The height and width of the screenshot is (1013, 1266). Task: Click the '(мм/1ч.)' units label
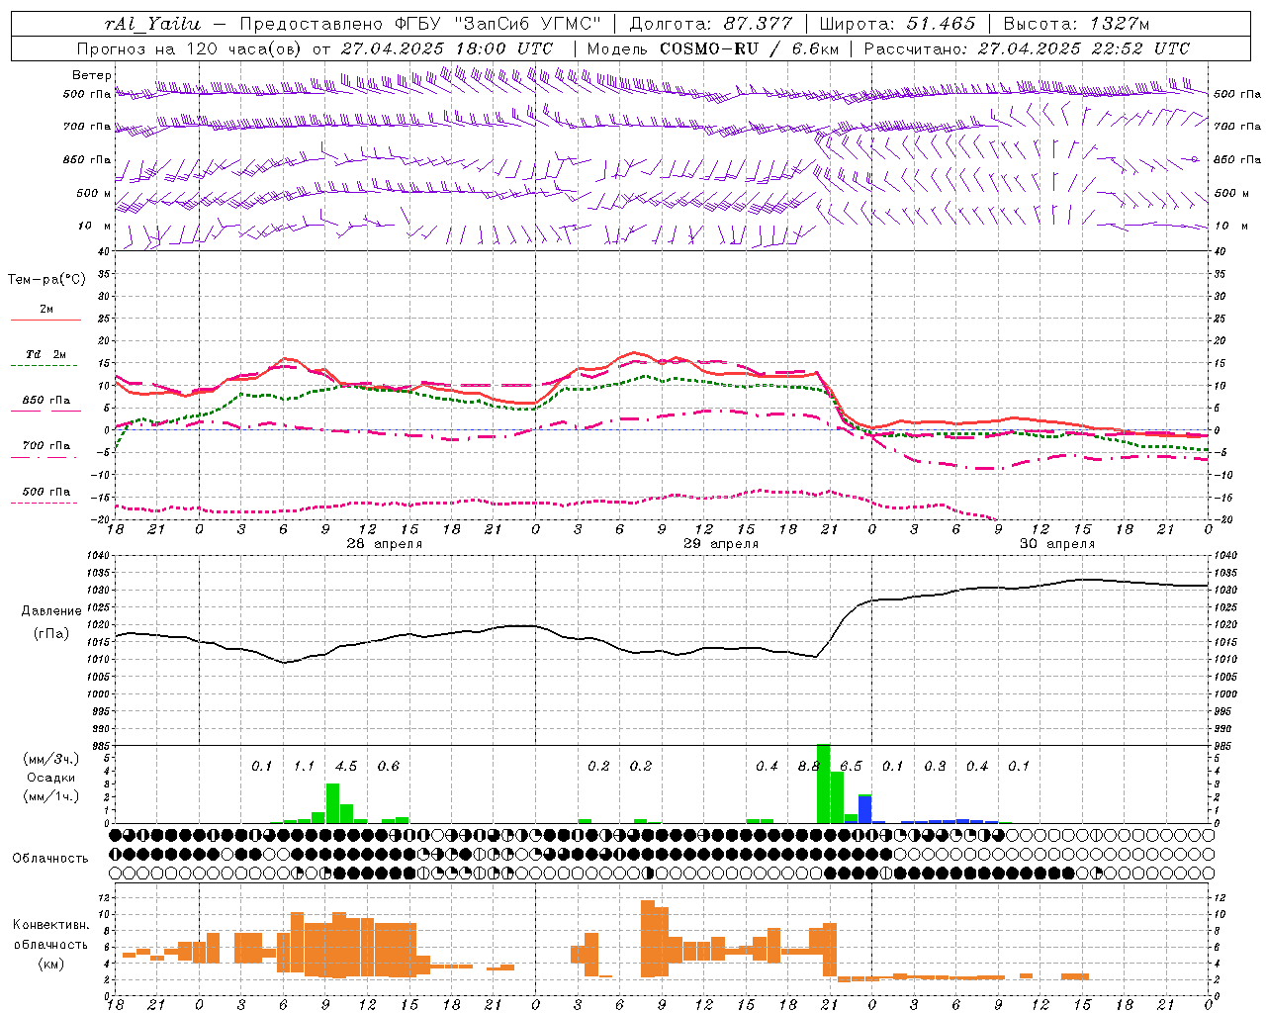pos(50,797)
